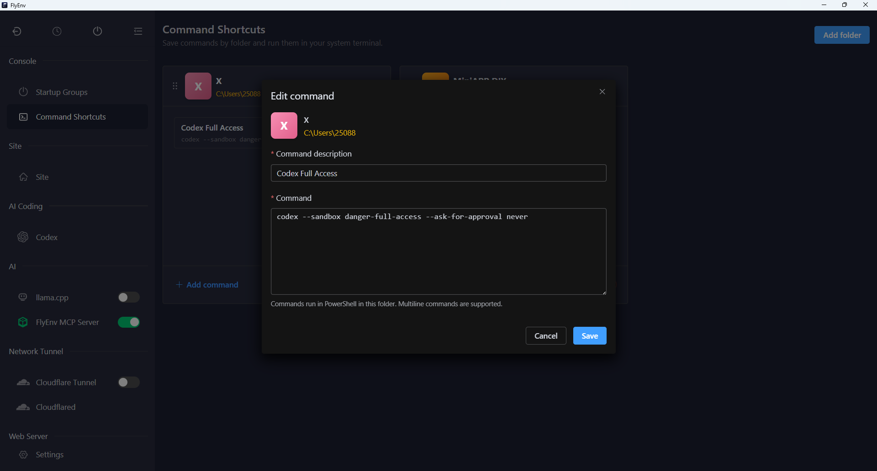Open the list menu icon in sidebar top
The width and height of the screenshot is (877, 471).
138,31
